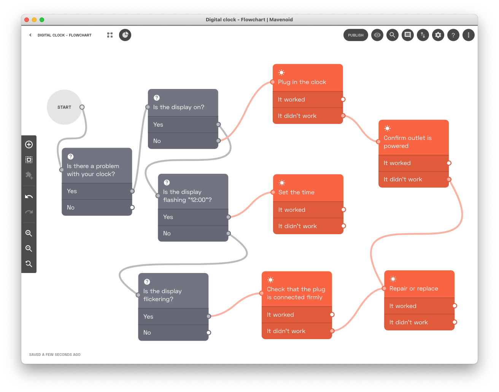Open the three-dot more options menu
Image resolution: width=499 pixels, height=392 pixels.
point(468,35)
